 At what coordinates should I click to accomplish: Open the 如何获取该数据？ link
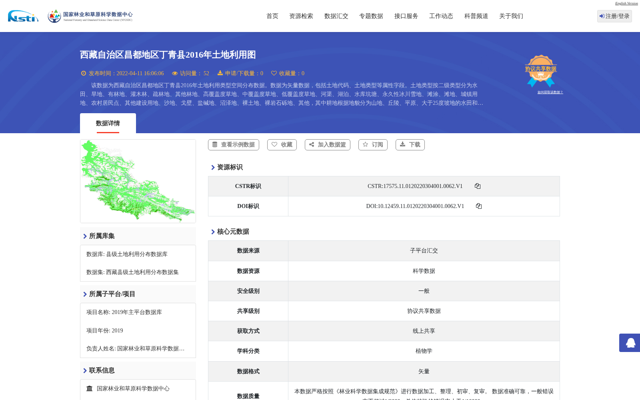pos(550,92)
